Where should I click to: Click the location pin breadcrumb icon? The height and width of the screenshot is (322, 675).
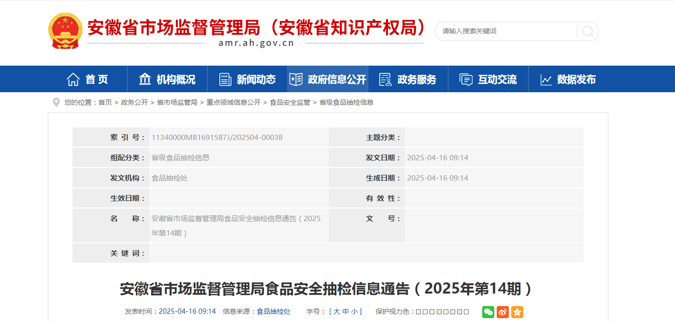pyautogui.click(x=56, y=102)
